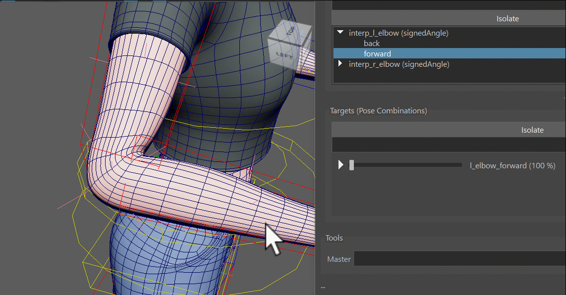Click the l_elbow_forward (100 %) label
Image resolution: width=566 pixels, height=295 pixels.
pyautogui.click(x=512, y=165)
